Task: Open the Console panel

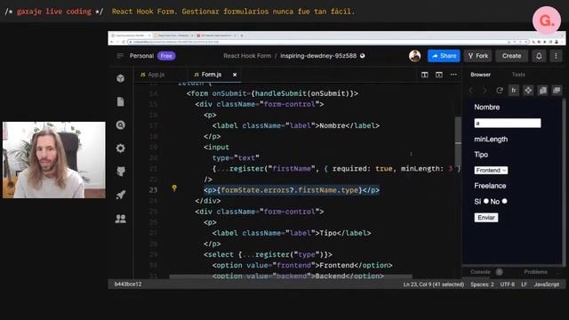Action: pyautogui.click(x=480, y=272)
